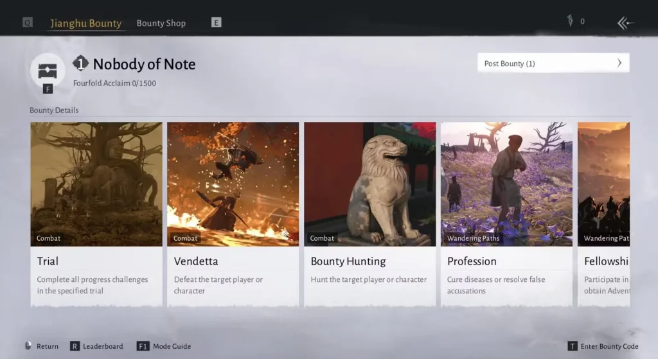Click the Combat tag on Vendetta card

pos(185,238)
